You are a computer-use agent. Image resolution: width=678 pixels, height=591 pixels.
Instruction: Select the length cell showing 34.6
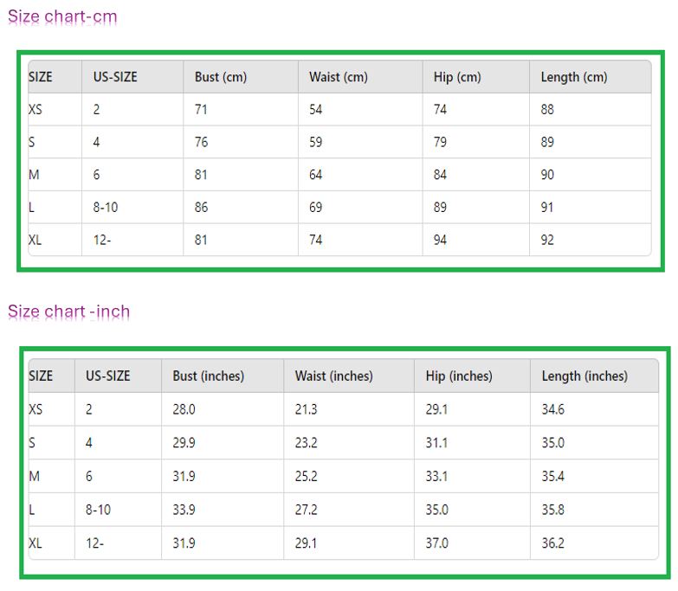[x=553, y=409]
